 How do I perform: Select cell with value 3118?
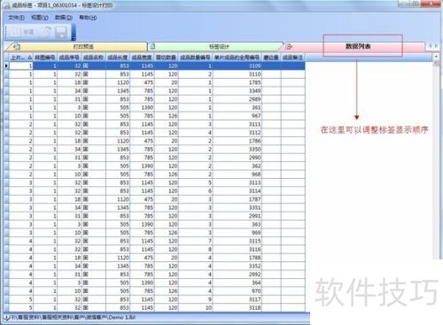click(237, 307)
